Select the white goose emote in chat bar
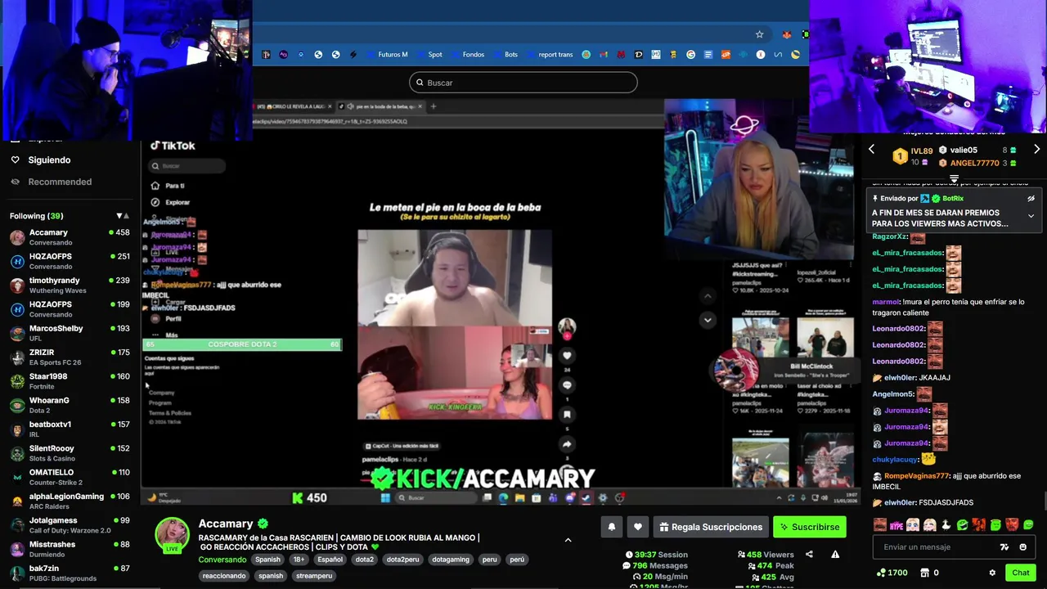The height and width of the screenshot is (589, 1047). (x=946, y=524)
